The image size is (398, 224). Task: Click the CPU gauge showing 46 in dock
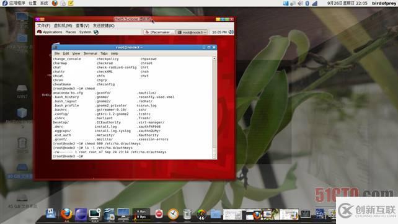click(201, 214)
